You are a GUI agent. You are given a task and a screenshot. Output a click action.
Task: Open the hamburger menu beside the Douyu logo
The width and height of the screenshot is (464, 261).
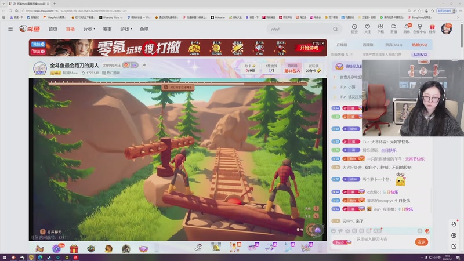10,28
